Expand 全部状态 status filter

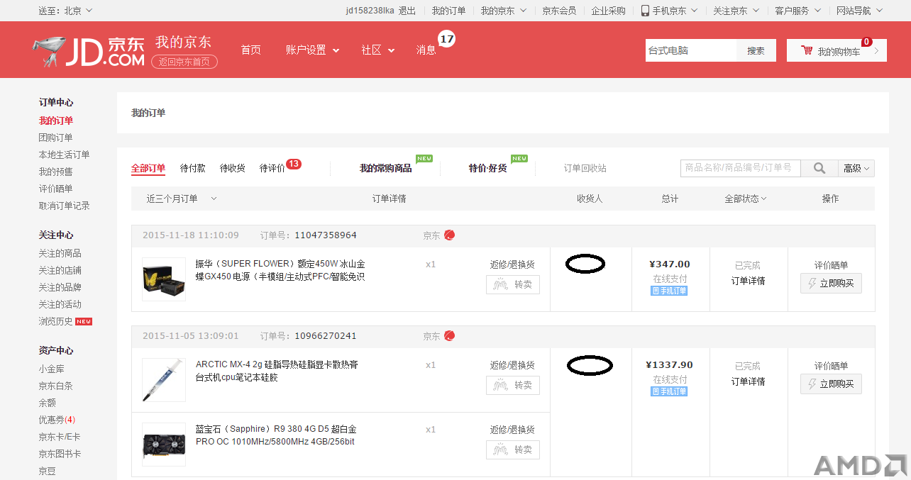tap(746, 199)
